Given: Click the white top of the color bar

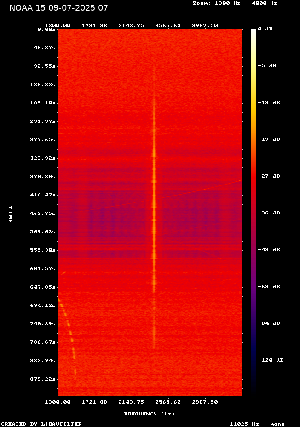Looking at the screenshot, I should [253, 31].
